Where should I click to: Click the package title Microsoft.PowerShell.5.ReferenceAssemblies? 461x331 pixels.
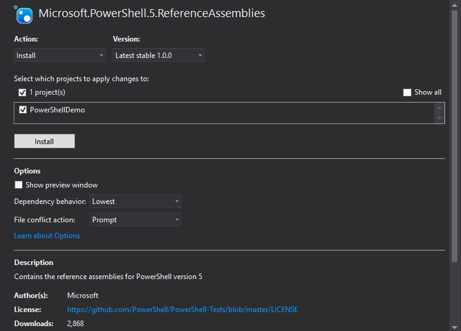[151, 13]
